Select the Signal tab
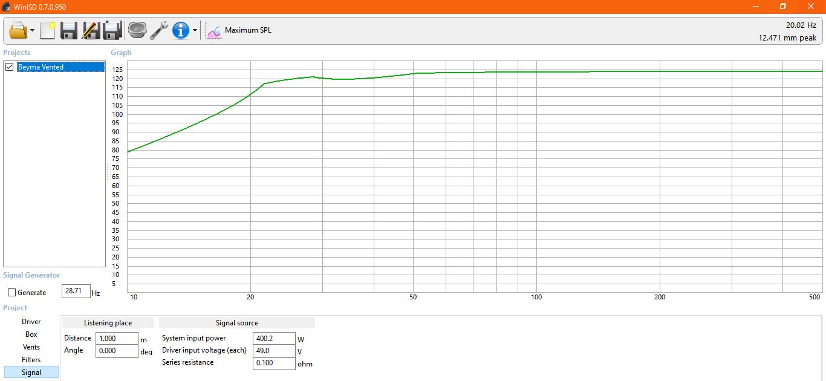Screen dimensions: 826x381 coord(31,373)
